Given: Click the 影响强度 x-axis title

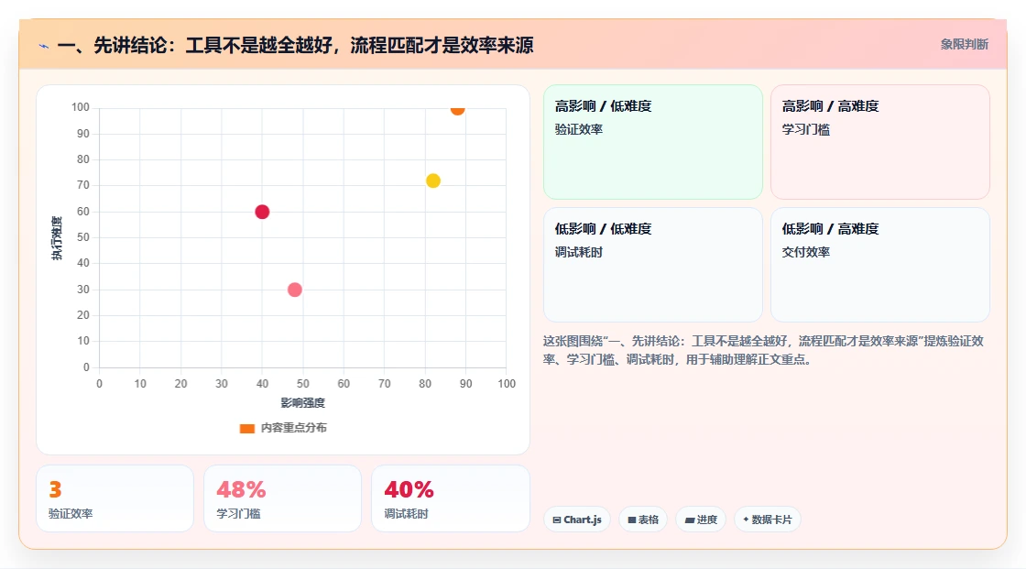Looking at the screenshot, I should [303, 402].
